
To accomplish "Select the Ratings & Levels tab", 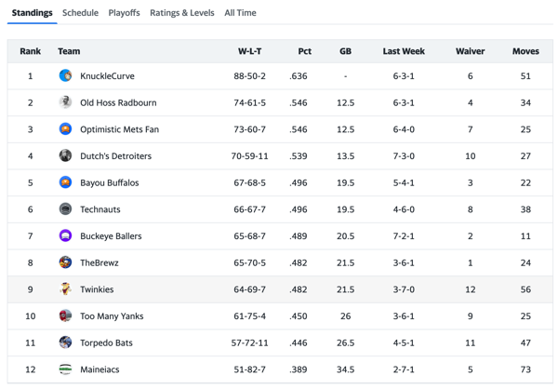I will (181, 13).
